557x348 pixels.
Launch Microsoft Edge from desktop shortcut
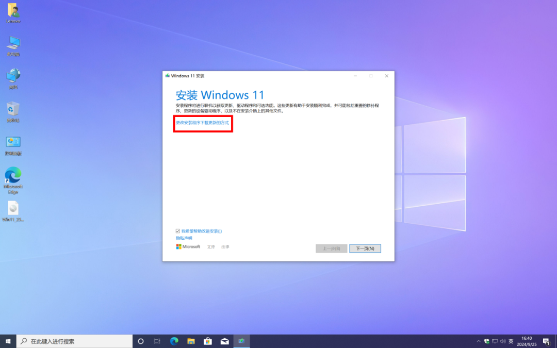[13, 180]
